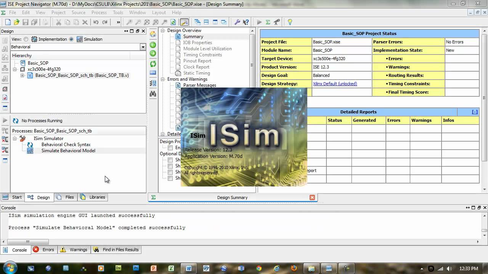
Task: Click the Zoom Out magnifier icon
Action: tap(138, 22)
